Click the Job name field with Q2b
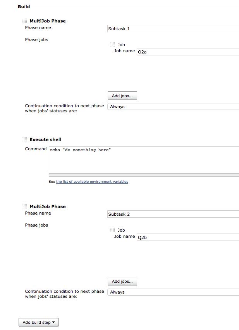The width and height of the screenshot is (239, 330). click(x=187, y=237)
